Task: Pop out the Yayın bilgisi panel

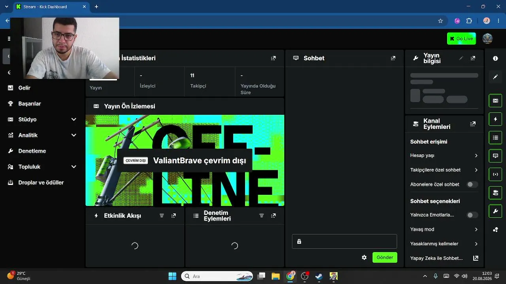Action: click(x=473, y=58)
